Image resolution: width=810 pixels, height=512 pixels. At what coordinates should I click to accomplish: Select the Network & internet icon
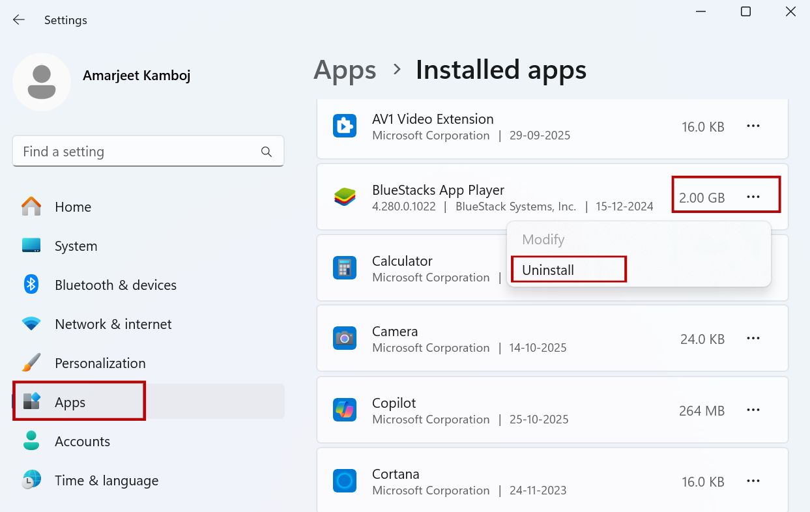31,324
